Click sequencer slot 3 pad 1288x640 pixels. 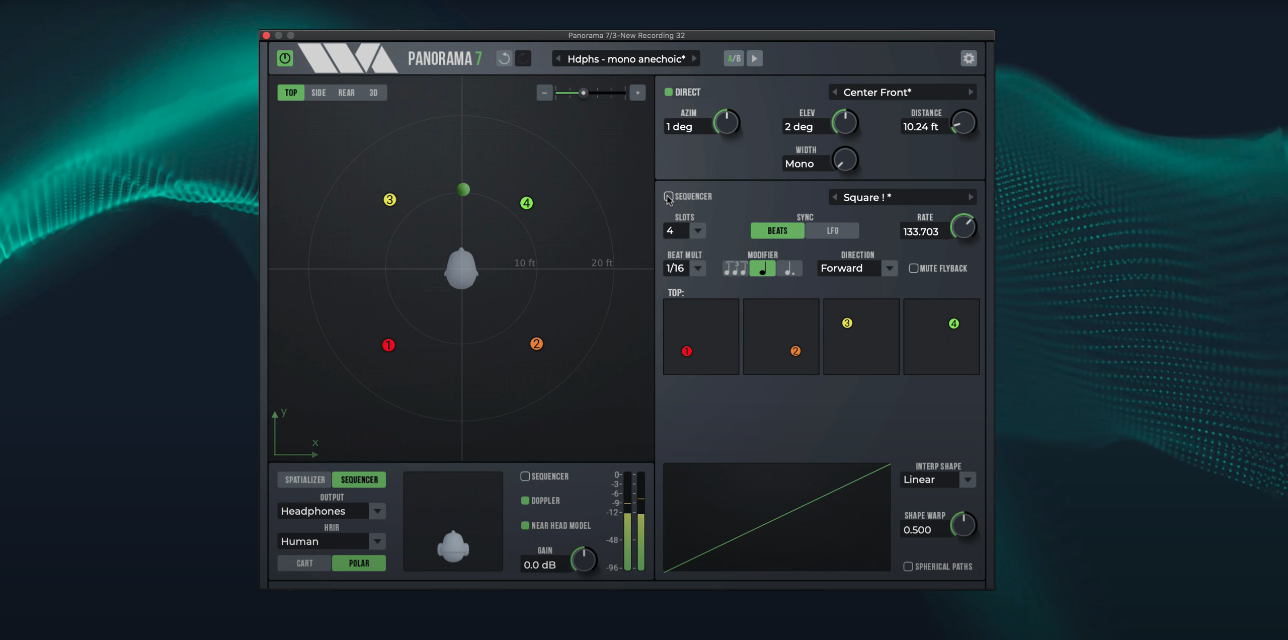[x=861, y=337]
